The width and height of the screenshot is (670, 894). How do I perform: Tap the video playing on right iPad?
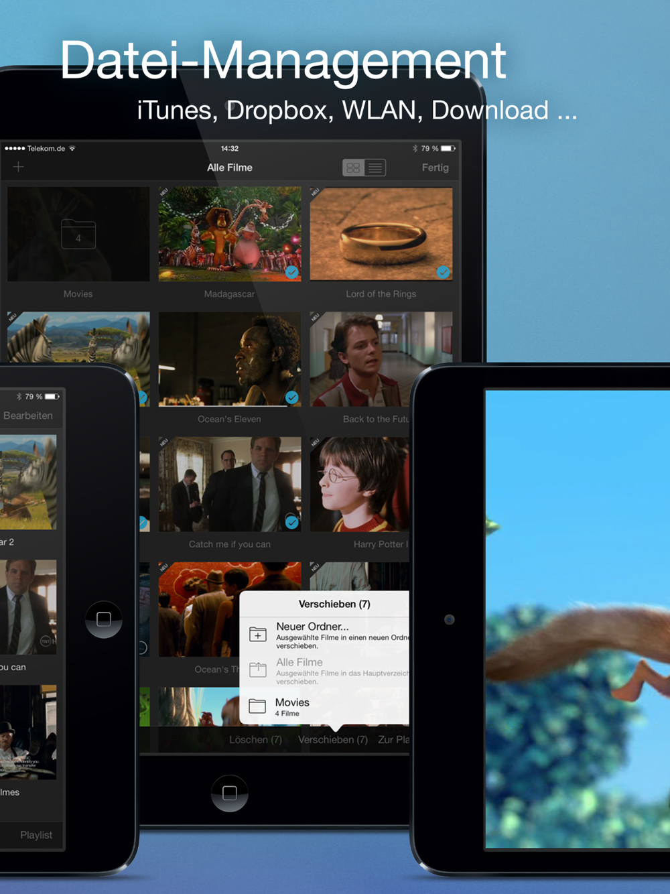click(578, 619)
